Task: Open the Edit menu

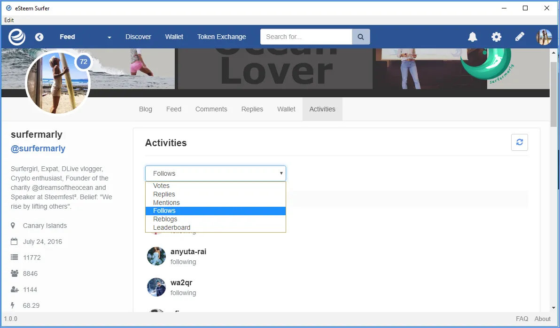Action: [x=9, y=20]
